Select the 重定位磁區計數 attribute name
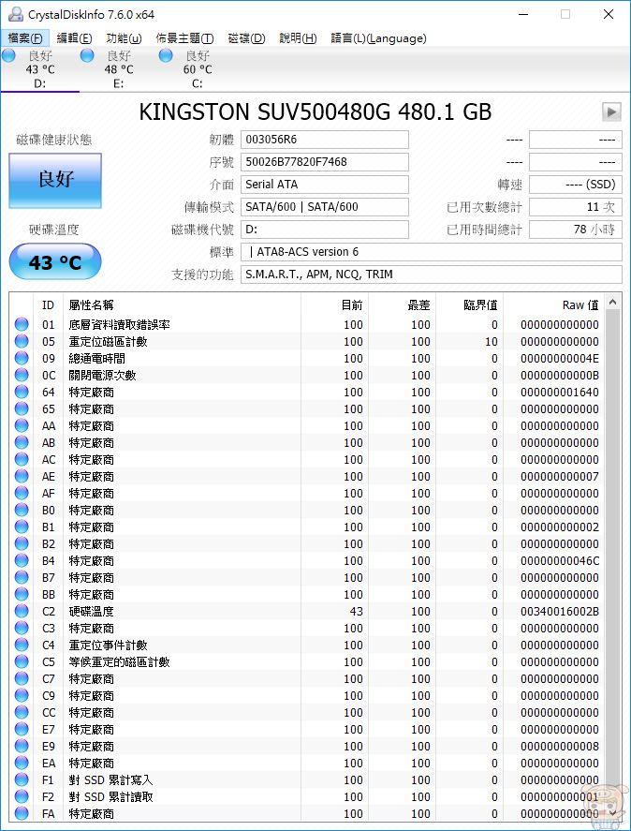The image size is (631, 831). pos(108,342)
